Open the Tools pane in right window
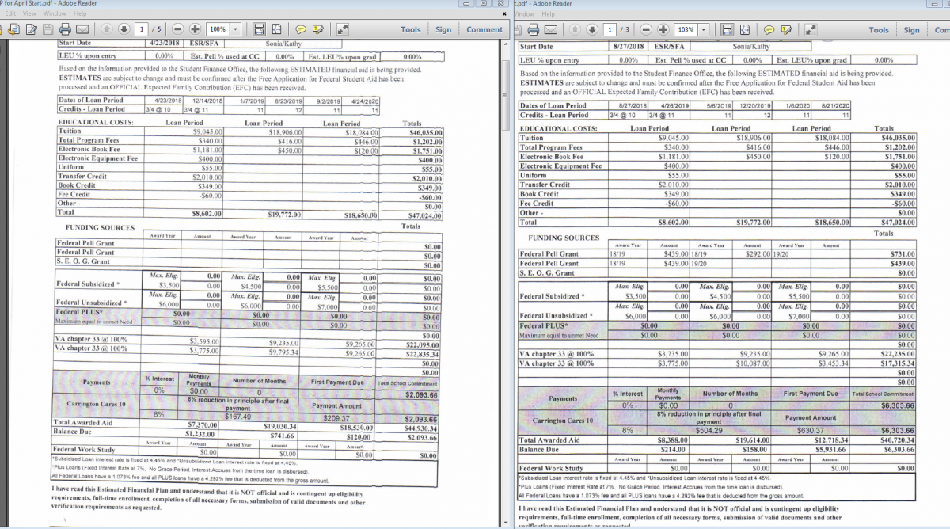950x529 pixels. (879, 29)
